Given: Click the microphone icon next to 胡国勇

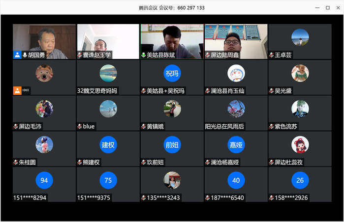Looking at the screenshot, I should point(25,55).
